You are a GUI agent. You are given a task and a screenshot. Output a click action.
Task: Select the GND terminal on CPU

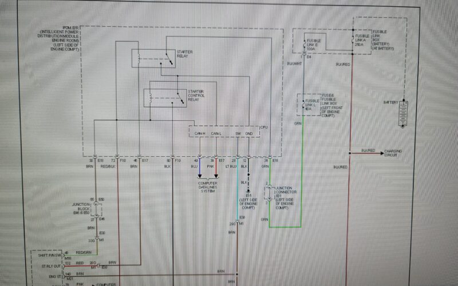[x=248, y=134]
